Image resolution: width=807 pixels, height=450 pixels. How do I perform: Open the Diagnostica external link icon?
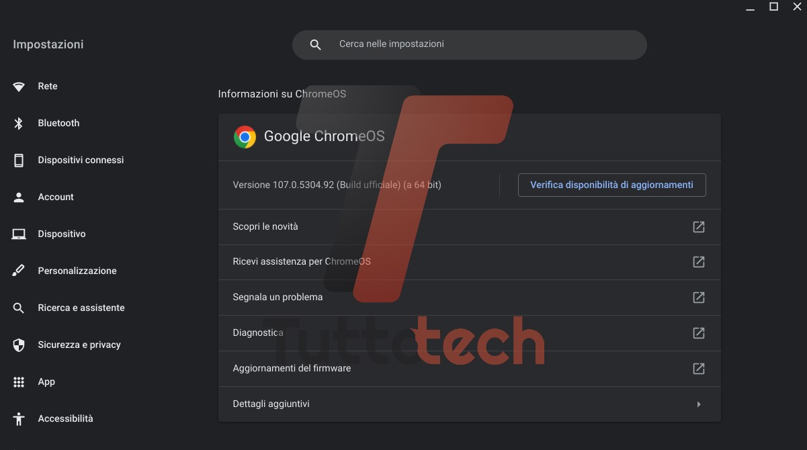click(x=699, y=333)
